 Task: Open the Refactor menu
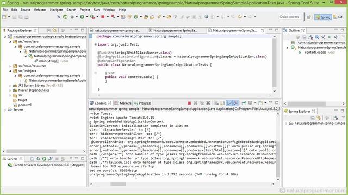[x=40, y=10]
